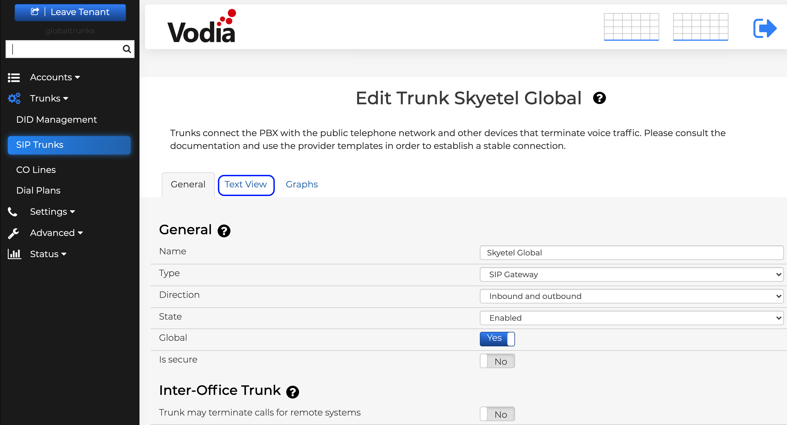This screenshot has height=425, width=787.
Task: Click the Trunks gears icon
Action: tap(14, 98)
